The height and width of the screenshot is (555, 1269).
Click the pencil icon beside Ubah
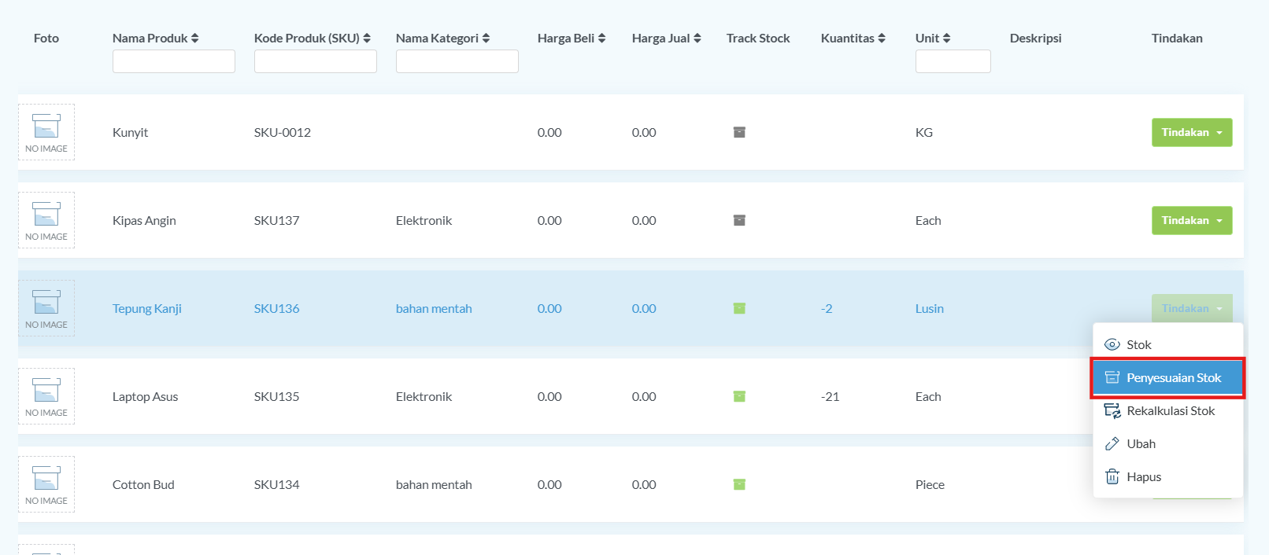pos(1112,443)
